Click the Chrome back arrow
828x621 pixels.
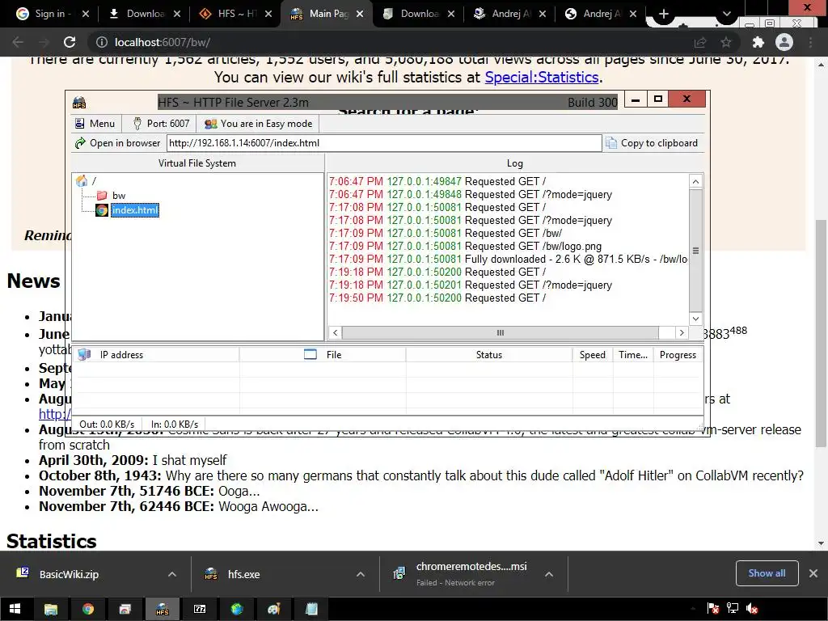pyautogui.click(x=18, y=42)
